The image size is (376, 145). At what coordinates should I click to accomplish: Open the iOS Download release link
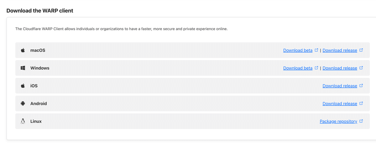(340, 86)
